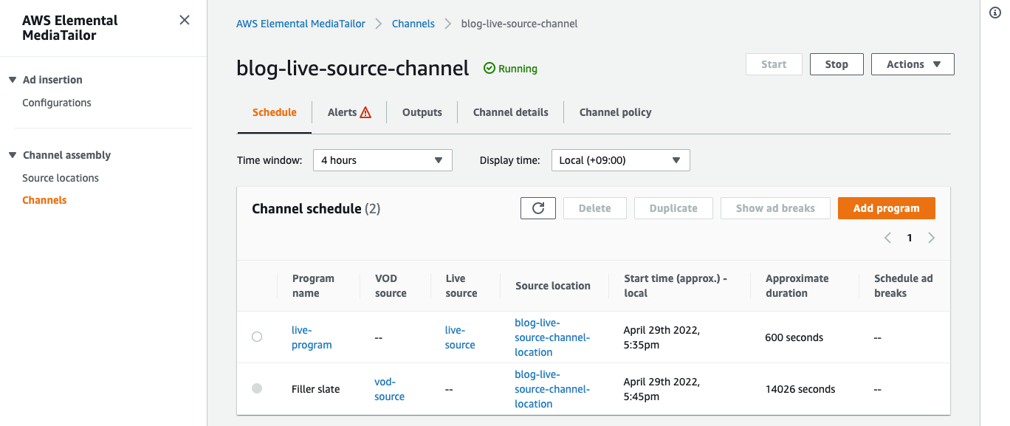Click the Start time (approx.) column header
The height and width of the screenshot is (426, 1010).
click(x=676, y=286)
